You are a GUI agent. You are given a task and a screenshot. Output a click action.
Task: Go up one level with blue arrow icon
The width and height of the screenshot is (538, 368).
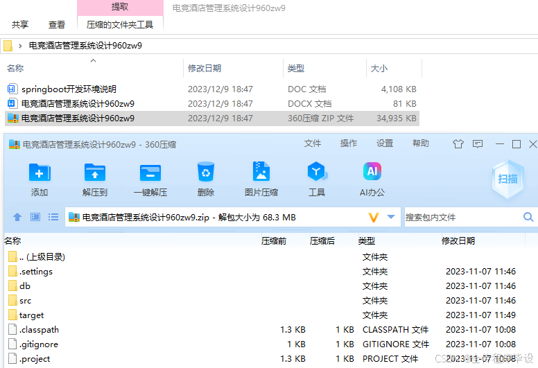[17, 217]
